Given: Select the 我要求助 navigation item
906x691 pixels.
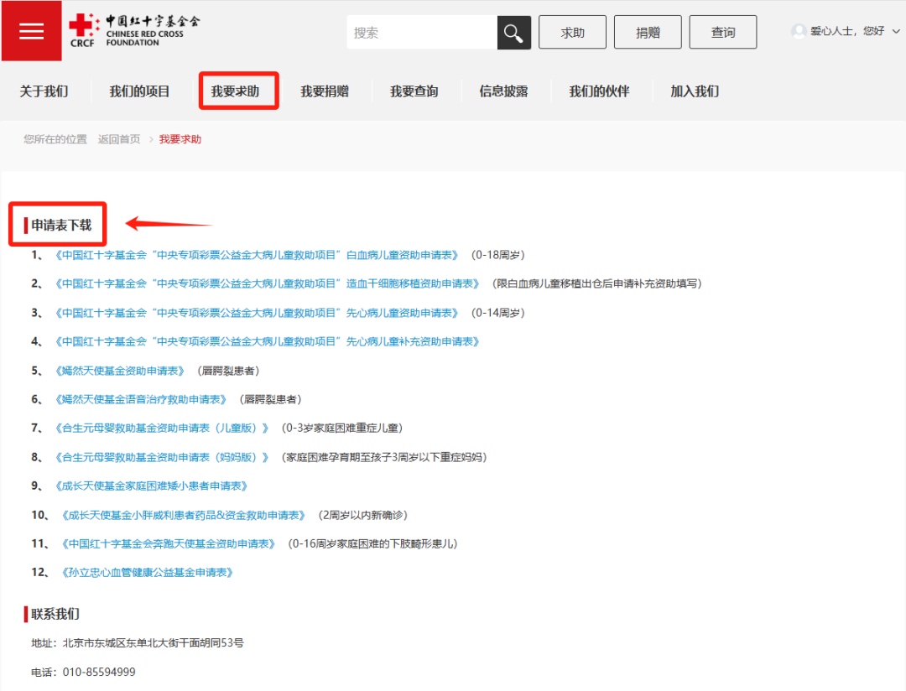Looking at the screenshot, I should coord(238,91).
